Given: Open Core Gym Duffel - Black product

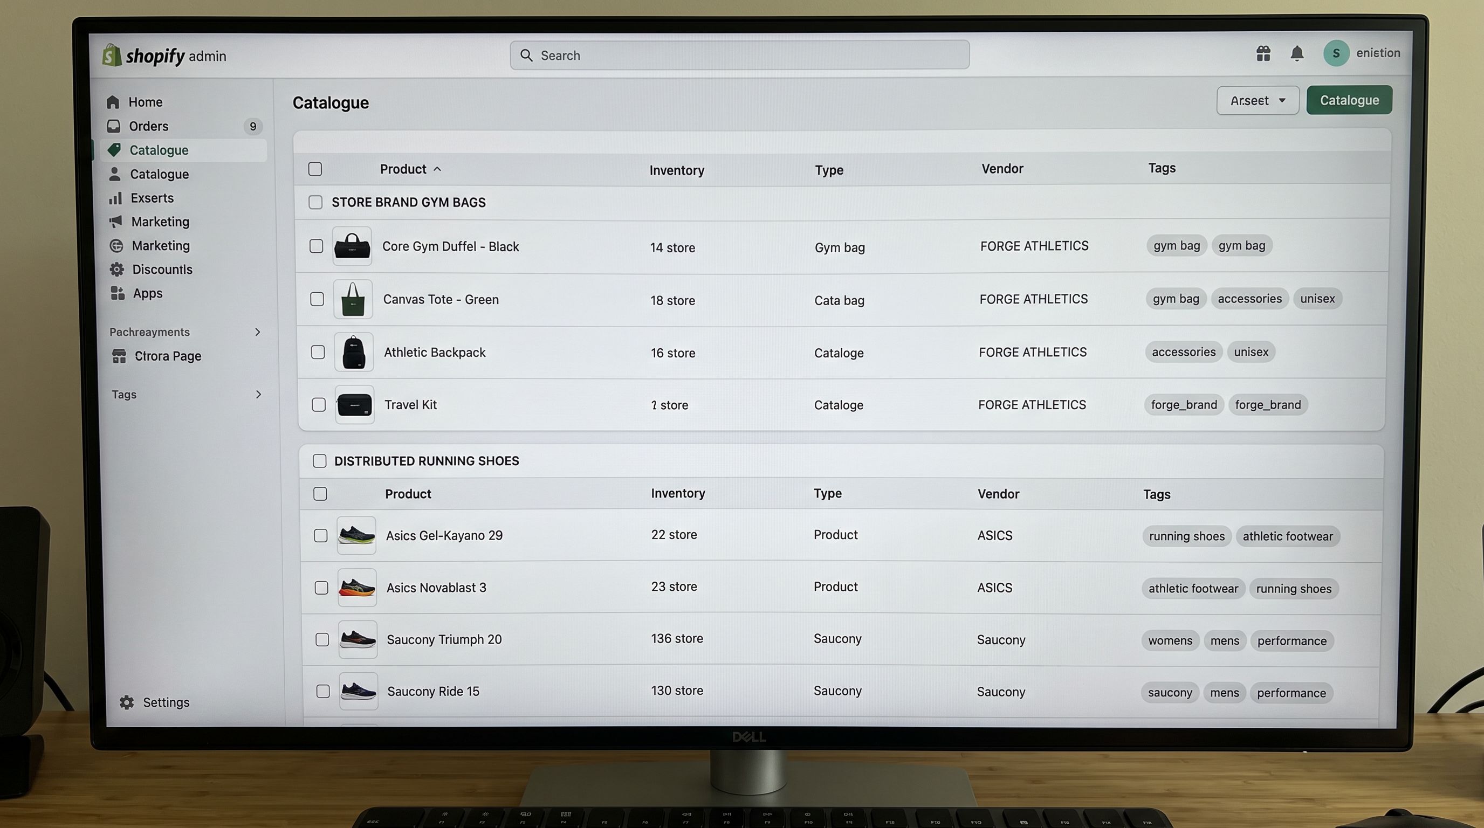Looking at the screenshot, I should click(x=450, y=246).
